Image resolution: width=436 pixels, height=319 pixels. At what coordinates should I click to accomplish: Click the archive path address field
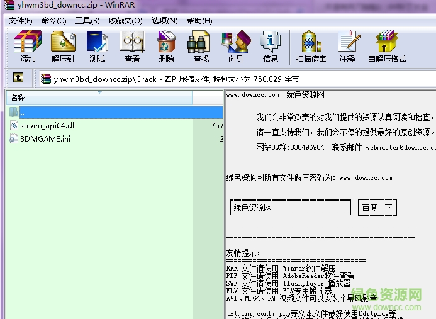tap(237, 79)
